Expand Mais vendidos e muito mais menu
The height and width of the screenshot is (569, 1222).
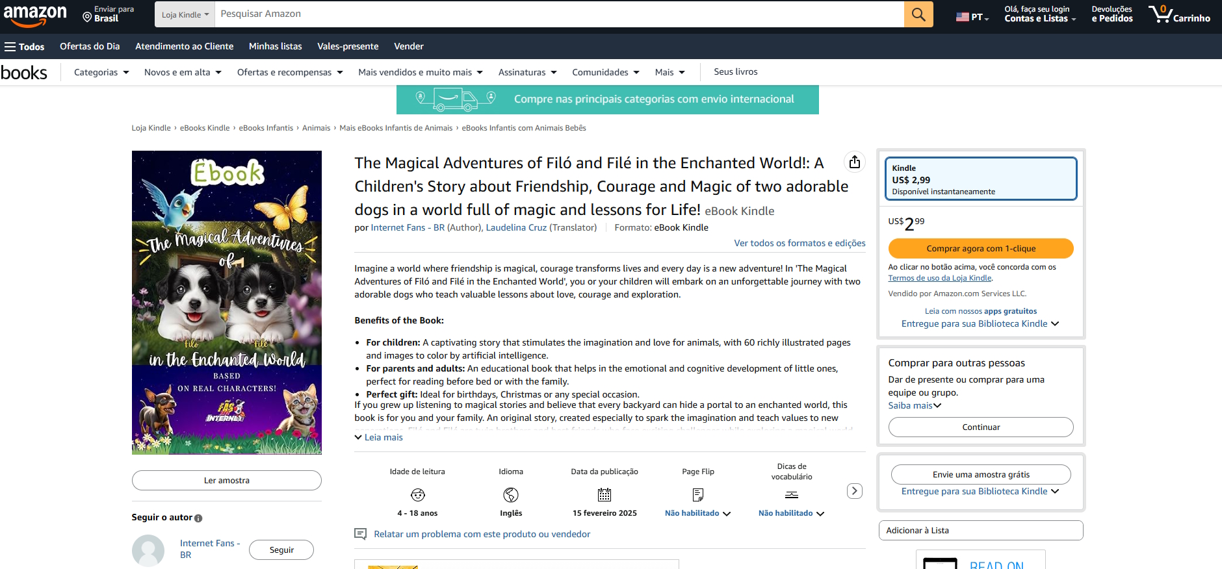(x=421, y=72)
